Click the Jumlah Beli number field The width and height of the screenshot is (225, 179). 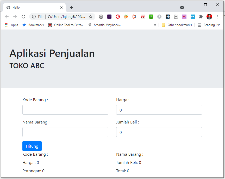(x=159, y=132)
